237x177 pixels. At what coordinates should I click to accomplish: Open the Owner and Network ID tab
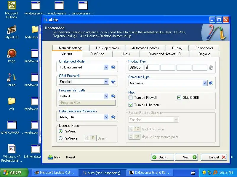[x=164, y=54]
